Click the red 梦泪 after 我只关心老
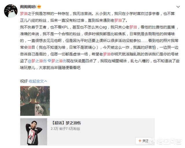 tap(133, 27)
